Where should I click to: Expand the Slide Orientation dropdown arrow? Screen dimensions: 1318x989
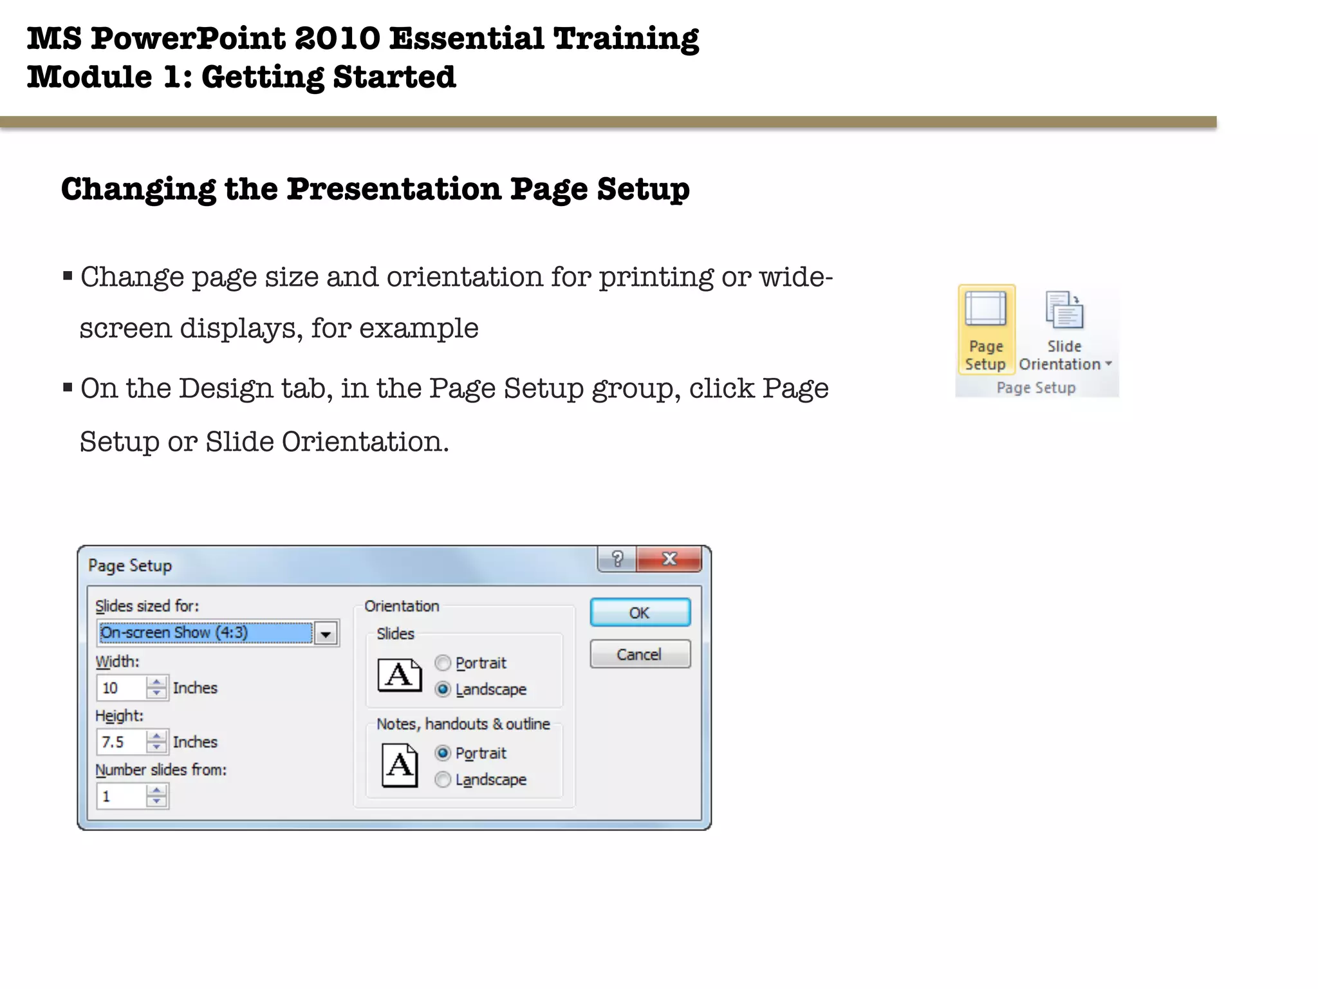1108,364
